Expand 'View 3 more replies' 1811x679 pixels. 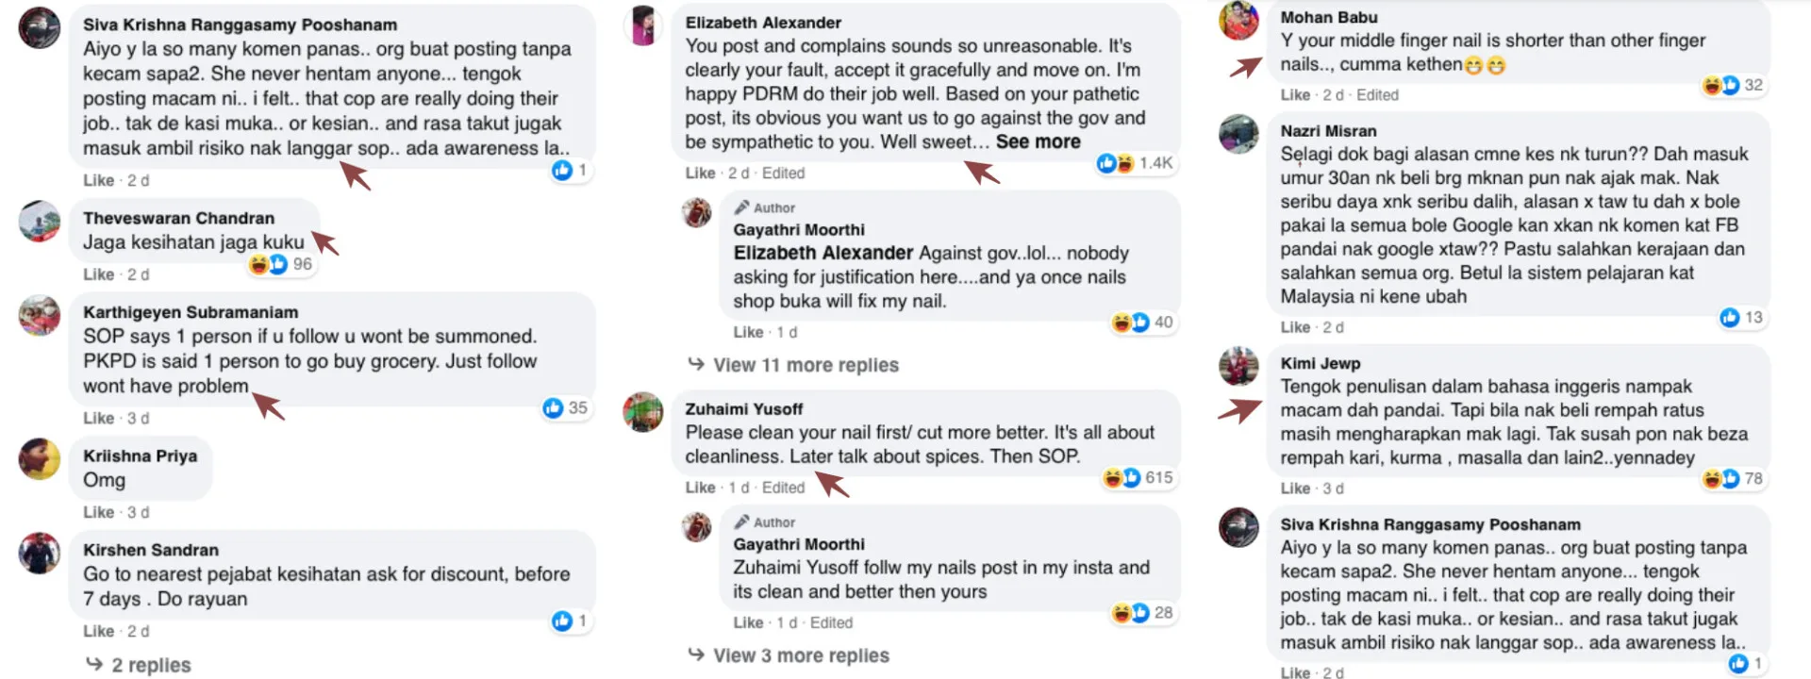point(800,655)
